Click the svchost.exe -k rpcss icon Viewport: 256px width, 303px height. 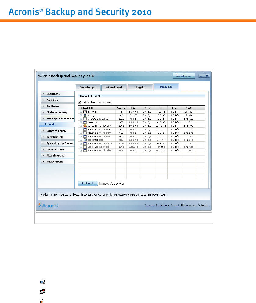(85, 136)
